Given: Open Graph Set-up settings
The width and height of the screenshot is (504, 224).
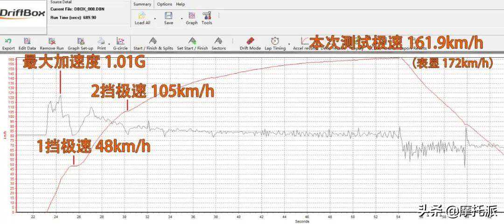Looking at the screenshot, I should [80, 41].
